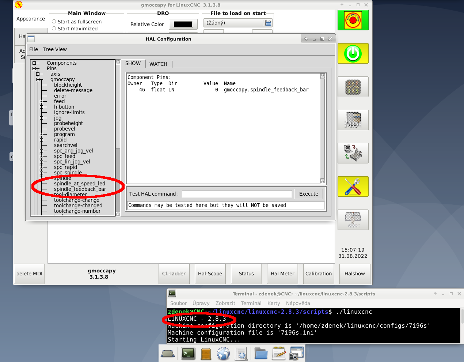Expand the Components tree node
This screenshot has height=362, width=464.
(34, 63)
